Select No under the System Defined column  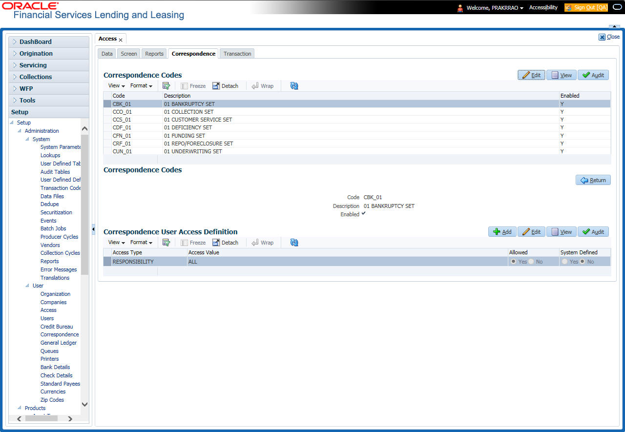click(x=583, y=262)
